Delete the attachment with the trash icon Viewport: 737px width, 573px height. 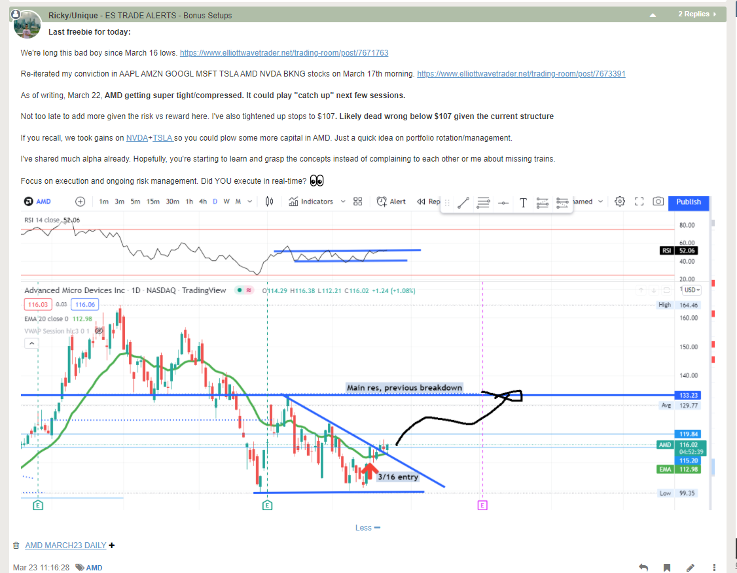click(16, 546)
